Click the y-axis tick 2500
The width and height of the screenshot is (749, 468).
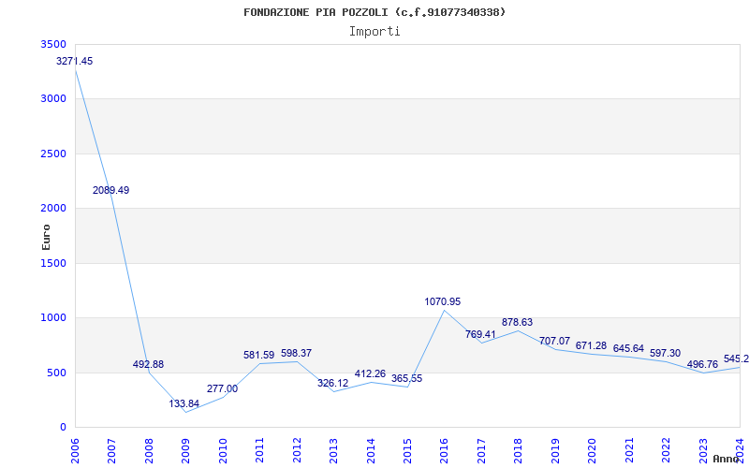54,154
